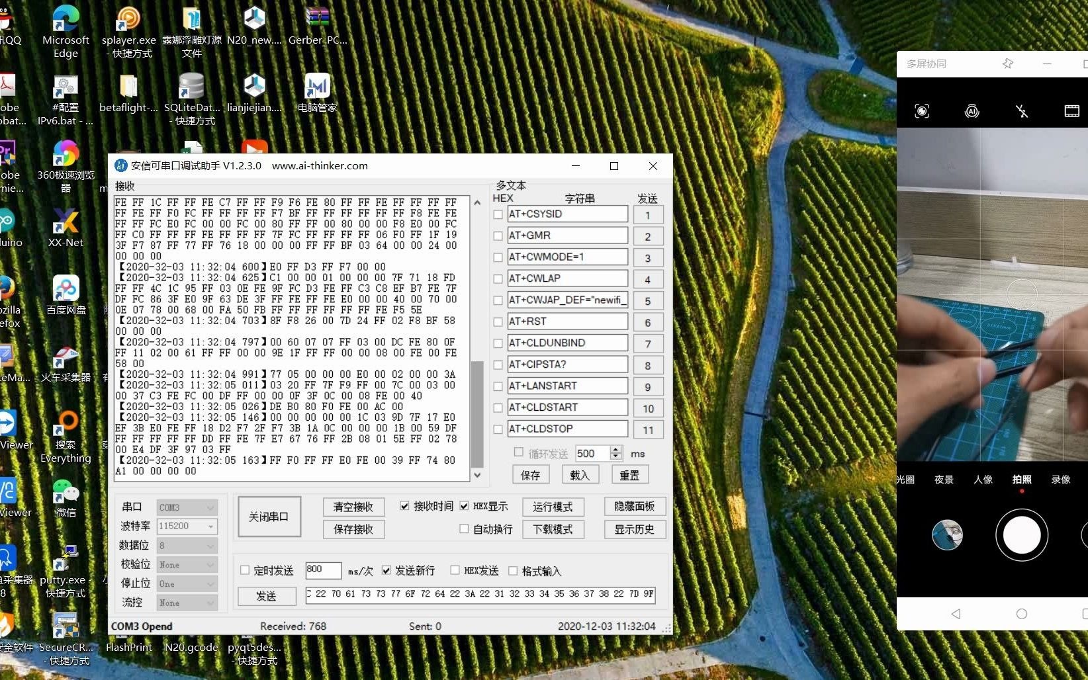Open 电脑管家 desktop icon

tap(318, 93)
